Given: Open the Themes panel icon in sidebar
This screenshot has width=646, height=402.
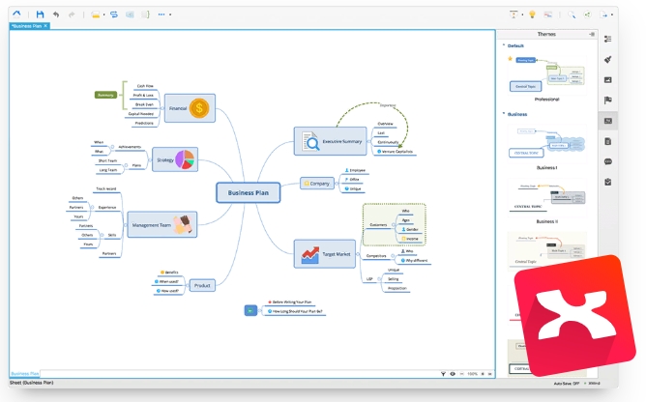Looking at the screenshot, I should (x=607, y=121).
